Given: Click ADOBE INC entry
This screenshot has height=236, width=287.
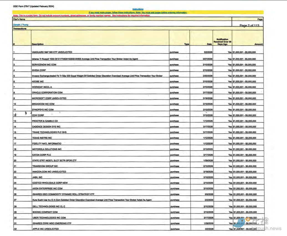Looking at the screenshot, I should (38, 82).
